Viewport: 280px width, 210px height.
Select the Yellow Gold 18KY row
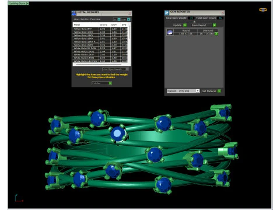[100, 38]
